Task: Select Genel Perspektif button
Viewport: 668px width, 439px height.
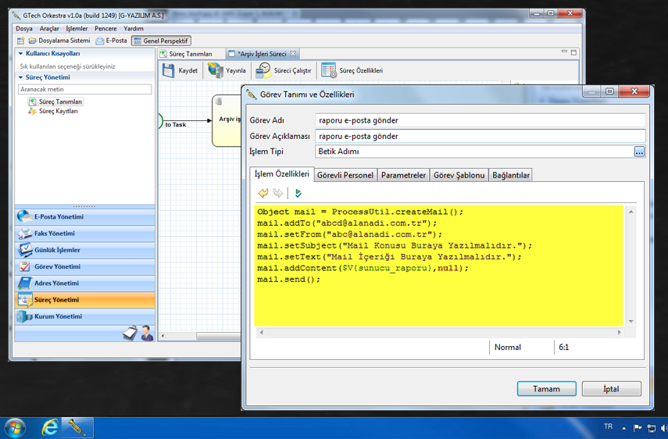Action: (161, 41)
